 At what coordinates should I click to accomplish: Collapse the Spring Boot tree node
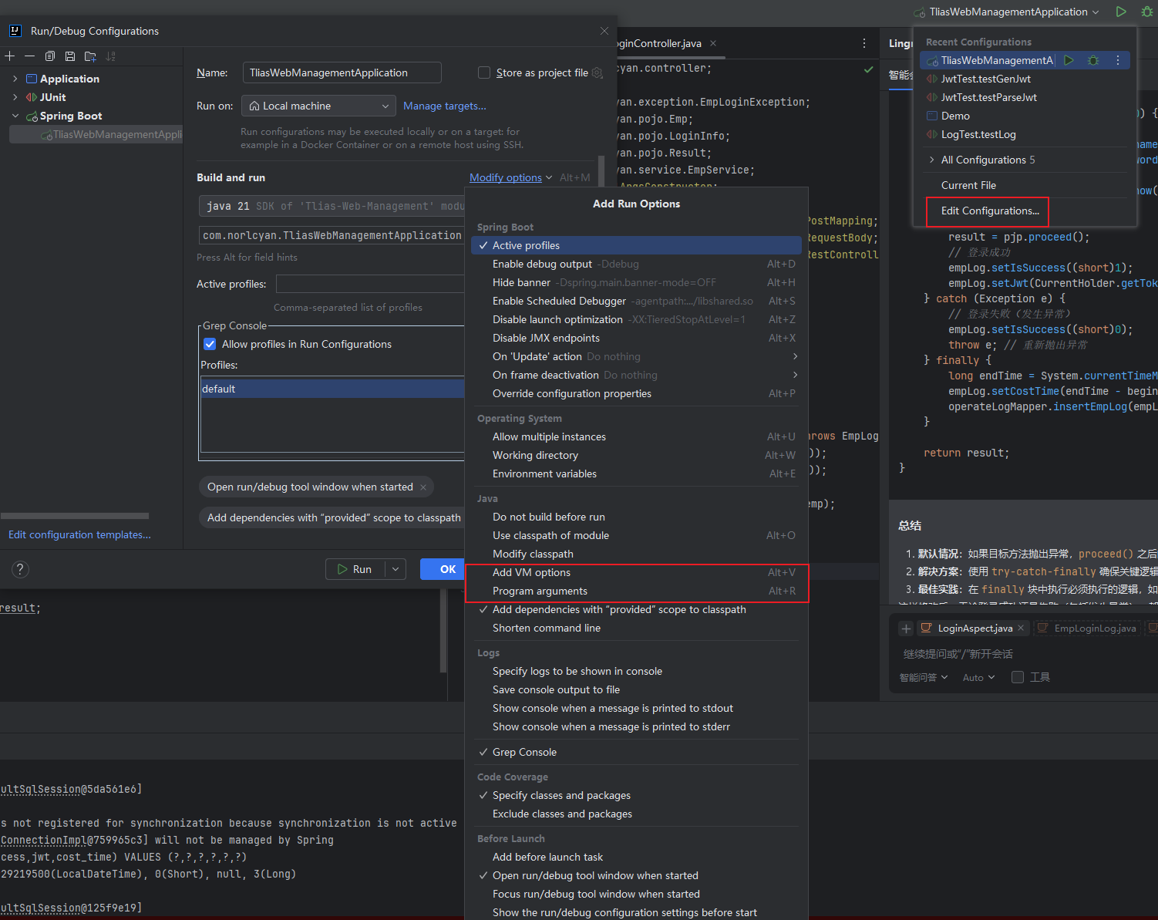(x=15, y=116)
